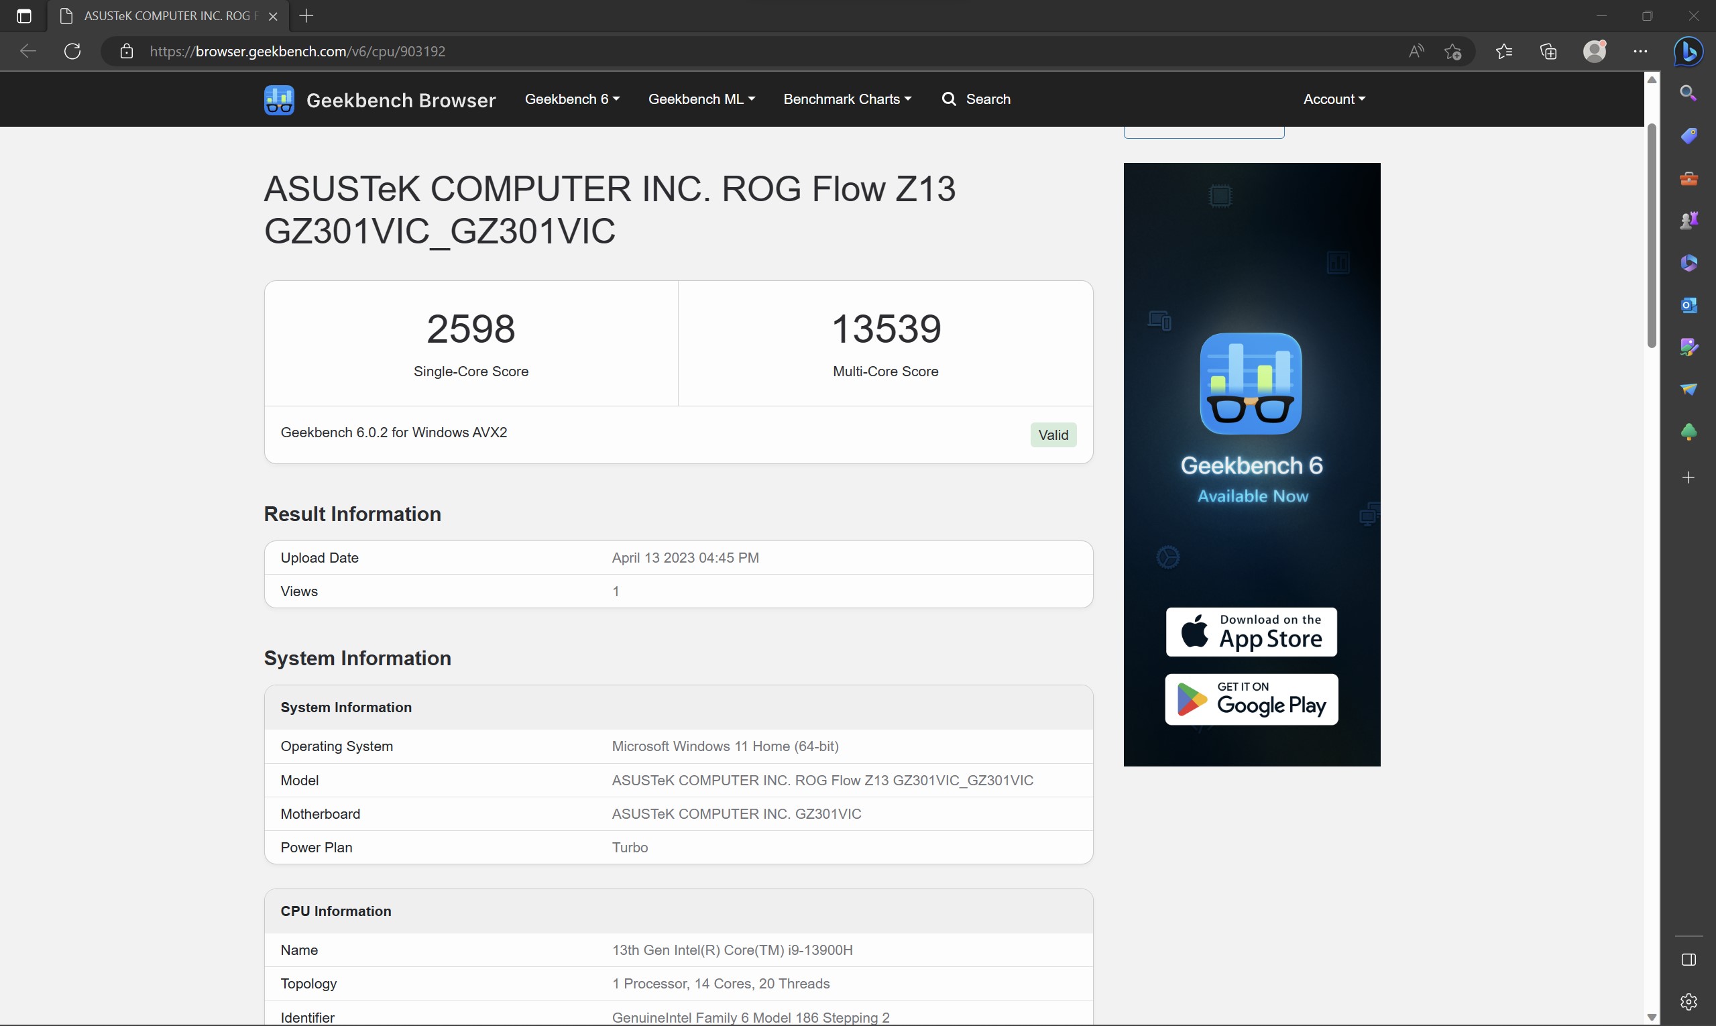1716x1026 pixels.
Task: Refresh the page
Action: [72, 52]
